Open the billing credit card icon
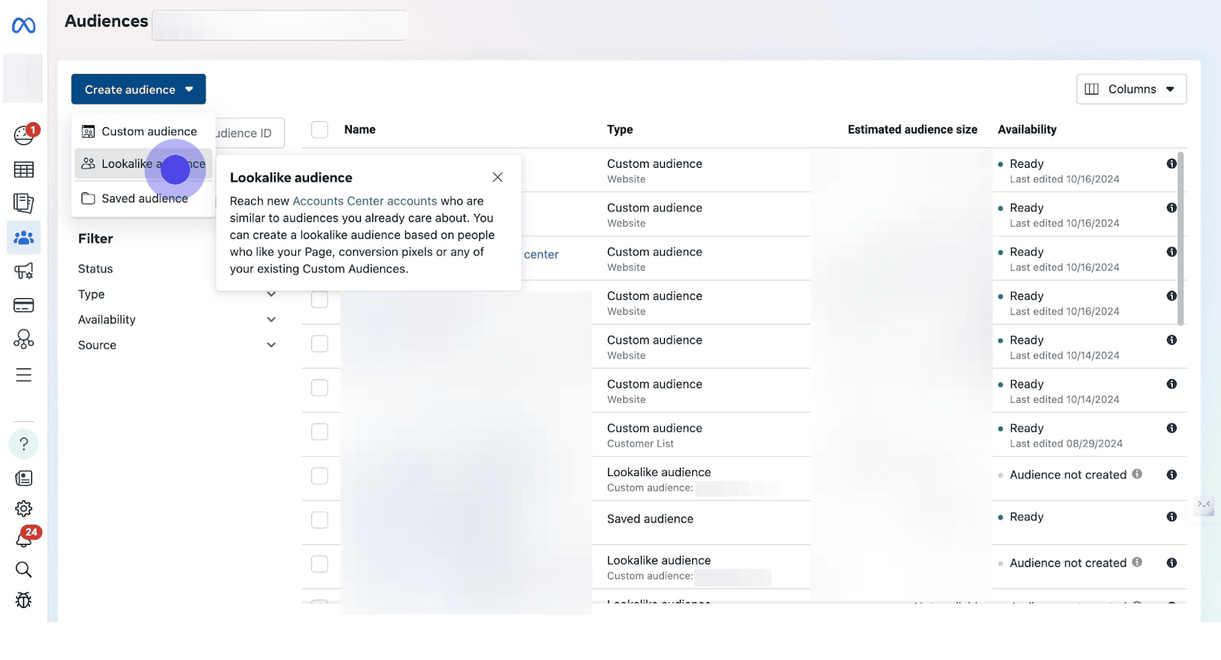 24,305
